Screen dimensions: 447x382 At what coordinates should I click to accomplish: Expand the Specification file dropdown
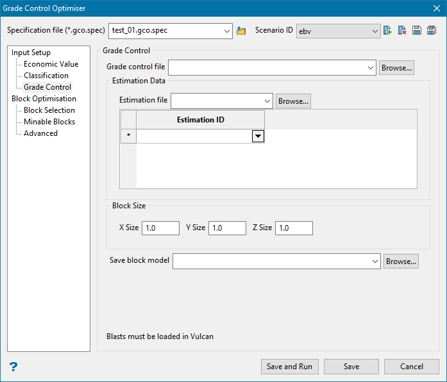click(x=227, y=31)
